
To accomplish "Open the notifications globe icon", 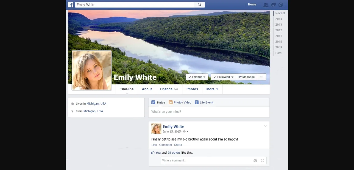I will 281,5.
